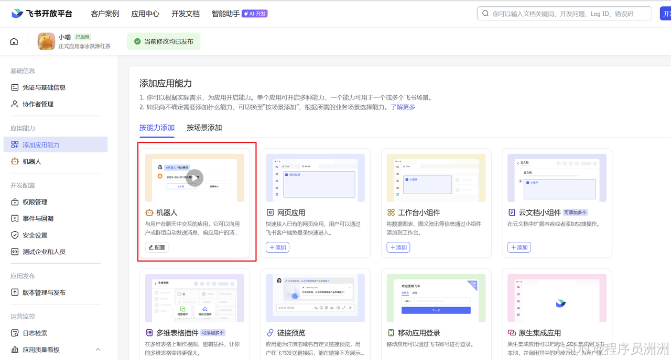Click the 云文档小组件 card title icon

click(512, 212)
